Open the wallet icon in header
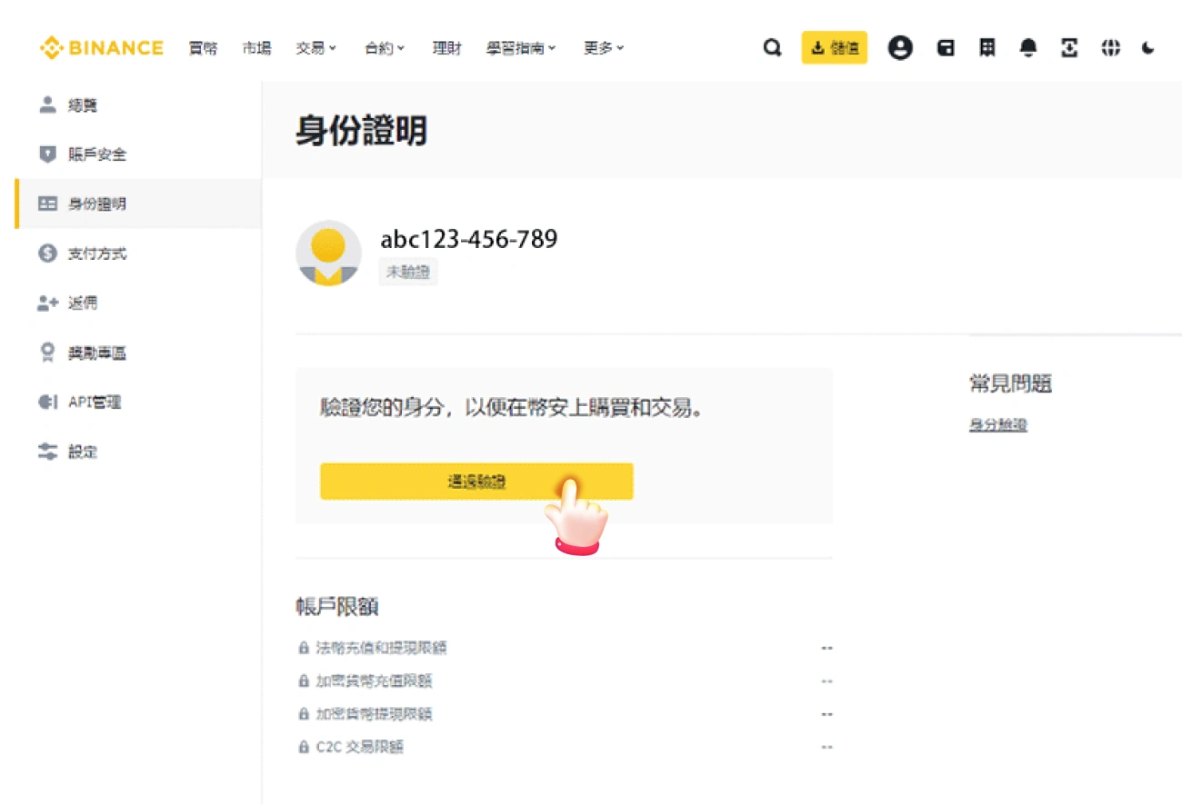1182x805 pixels. [x=946, y=48]
